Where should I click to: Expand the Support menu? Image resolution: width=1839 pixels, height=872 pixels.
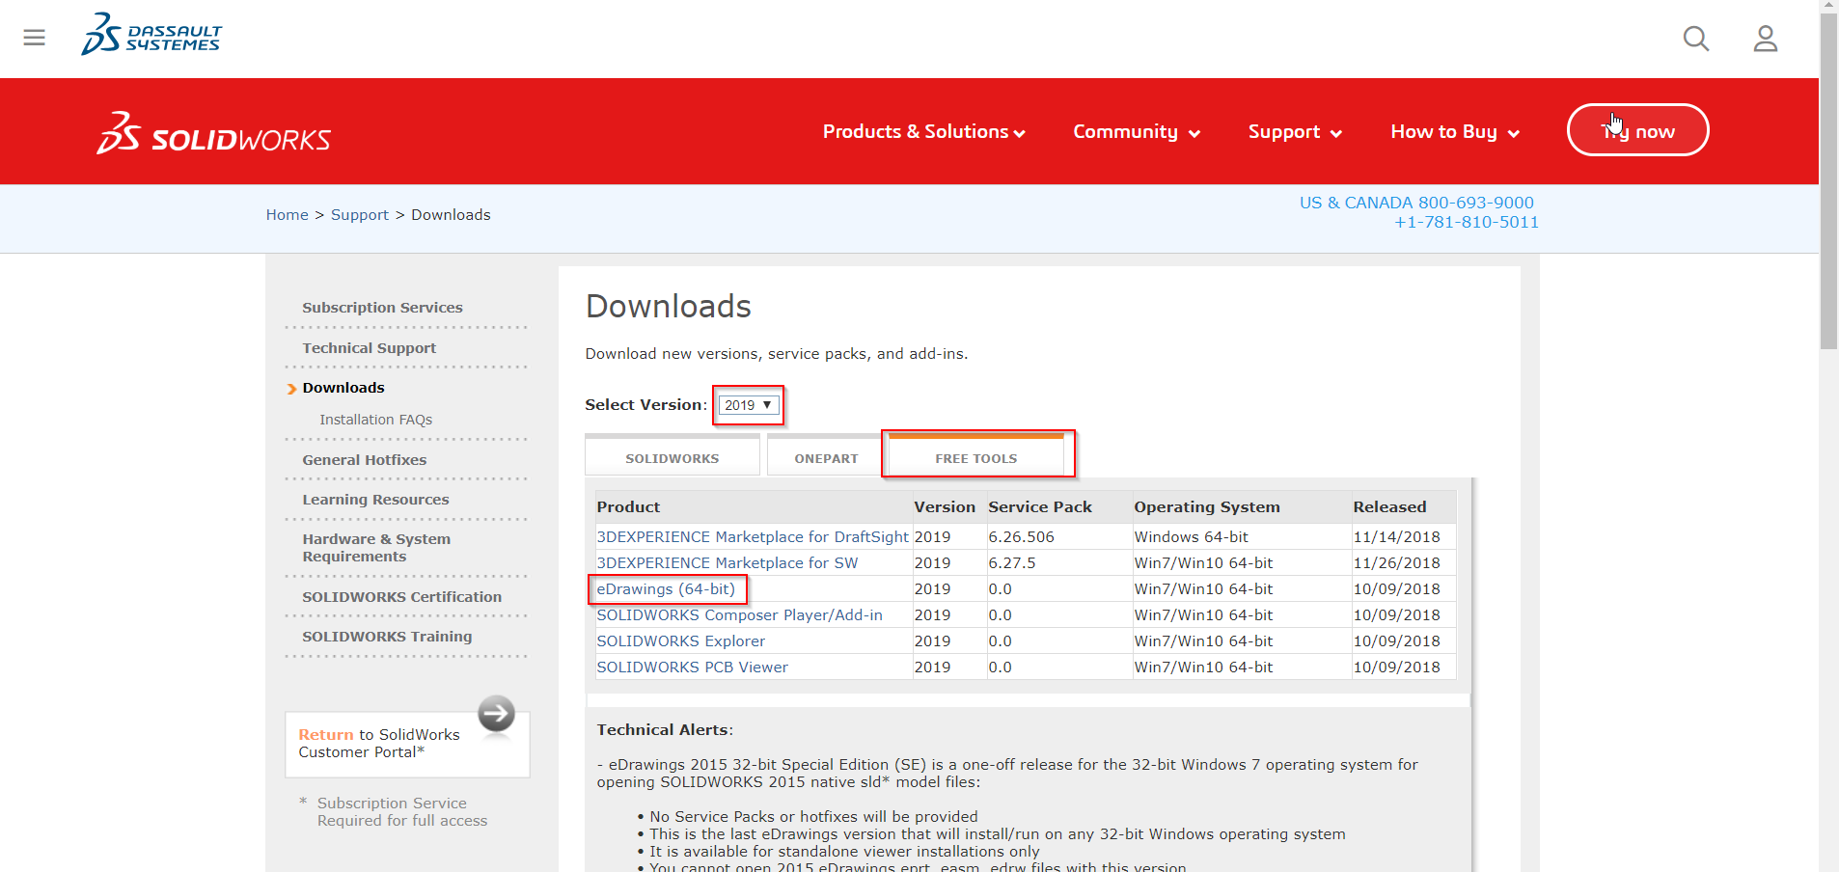(1295, 131)
